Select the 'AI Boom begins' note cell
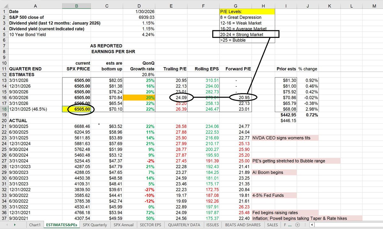Image resolution: width=383 pixels, height=229 pixels. (274, 172)
